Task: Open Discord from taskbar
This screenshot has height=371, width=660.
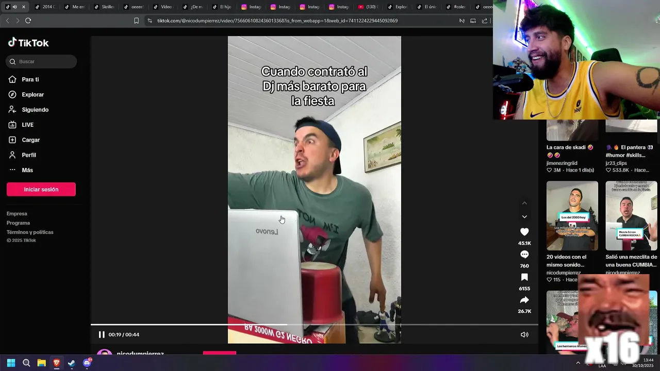Action: click(87, 363)
